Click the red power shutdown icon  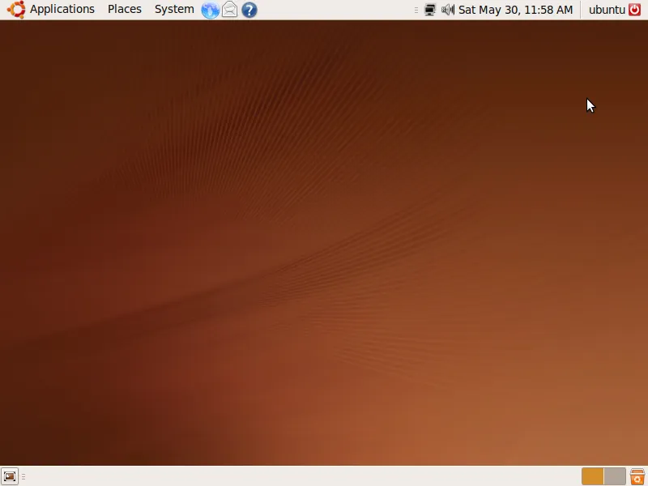coord(634,10)
